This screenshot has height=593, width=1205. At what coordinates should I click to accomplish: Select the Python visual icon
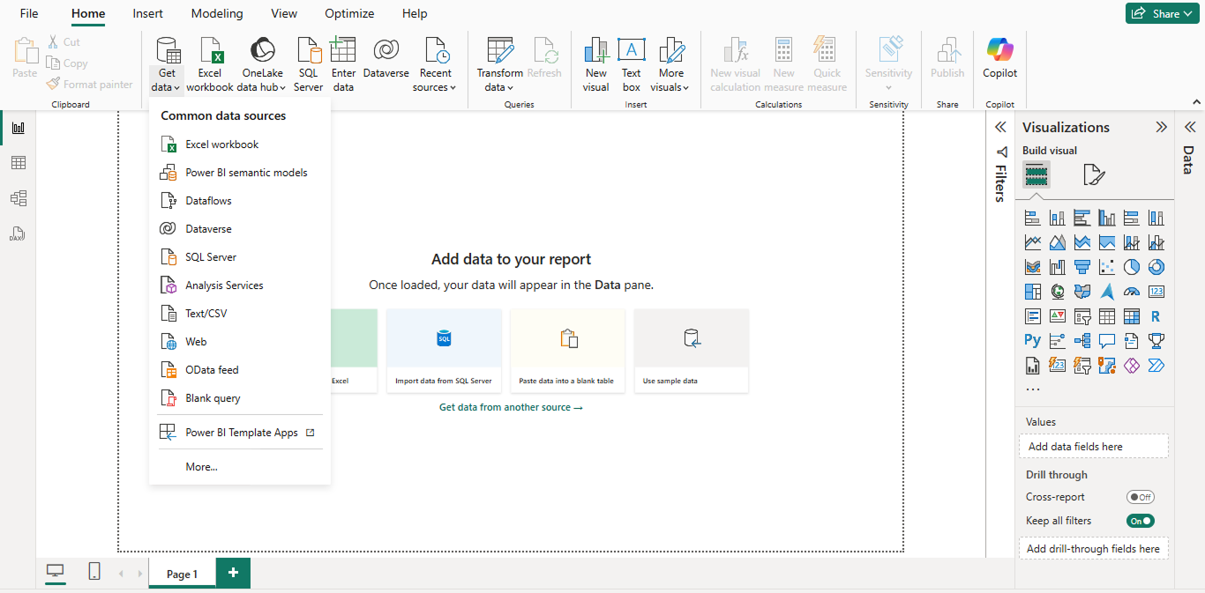pos(1032,340)
